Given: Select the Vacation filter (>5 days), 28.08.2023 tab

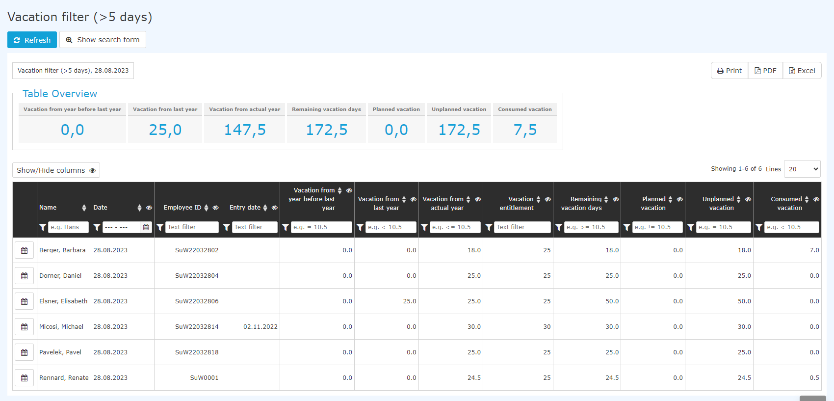Looking at the screenshot, I should pyautogui.click(x=73, y=71).
